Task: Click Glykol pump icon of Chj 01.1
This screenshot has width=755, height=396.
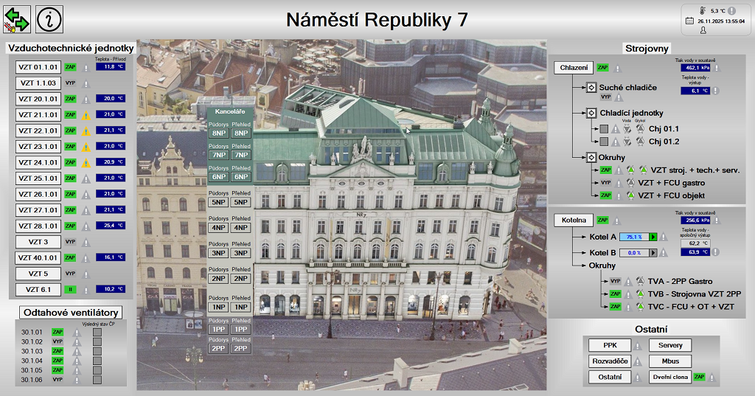Action: point(640,128)
